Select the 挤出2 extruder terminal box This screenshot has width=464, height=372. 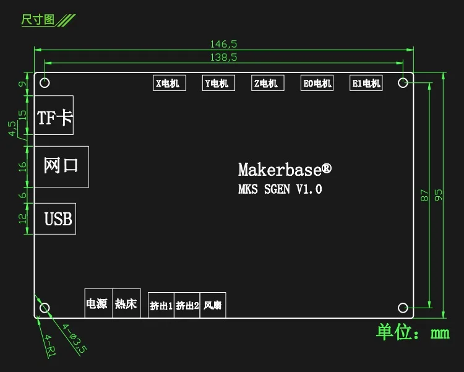coord(187,305)
